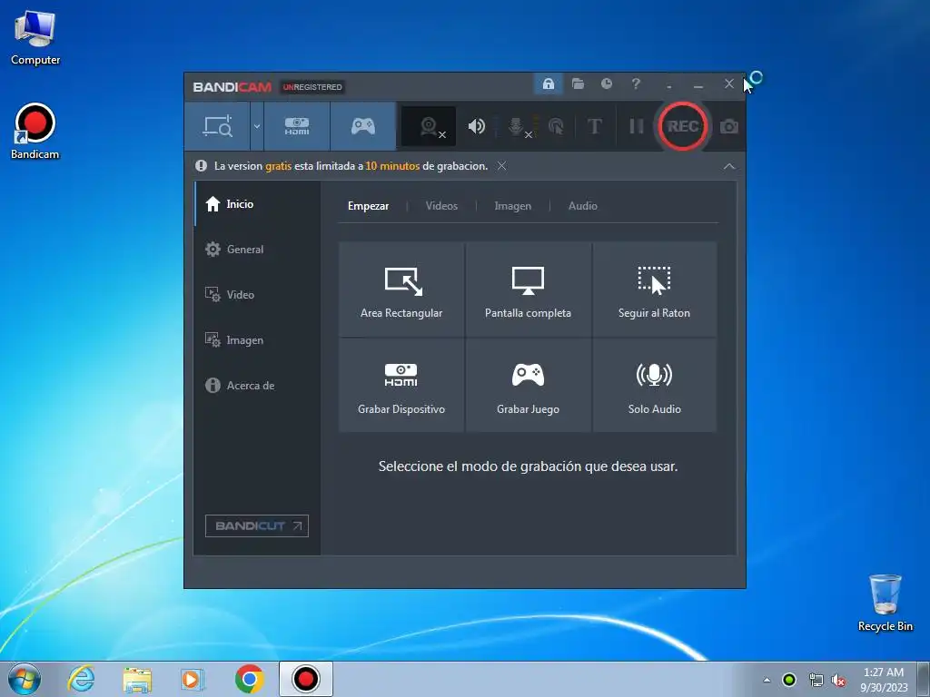
Task: Toggle the speaker sound icon
Action: coord(476,126)
